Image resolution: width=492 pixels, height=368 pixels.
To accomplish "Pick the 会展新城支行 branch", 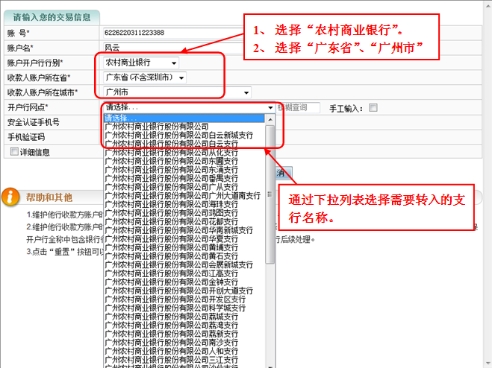I will tap(184, 264).
